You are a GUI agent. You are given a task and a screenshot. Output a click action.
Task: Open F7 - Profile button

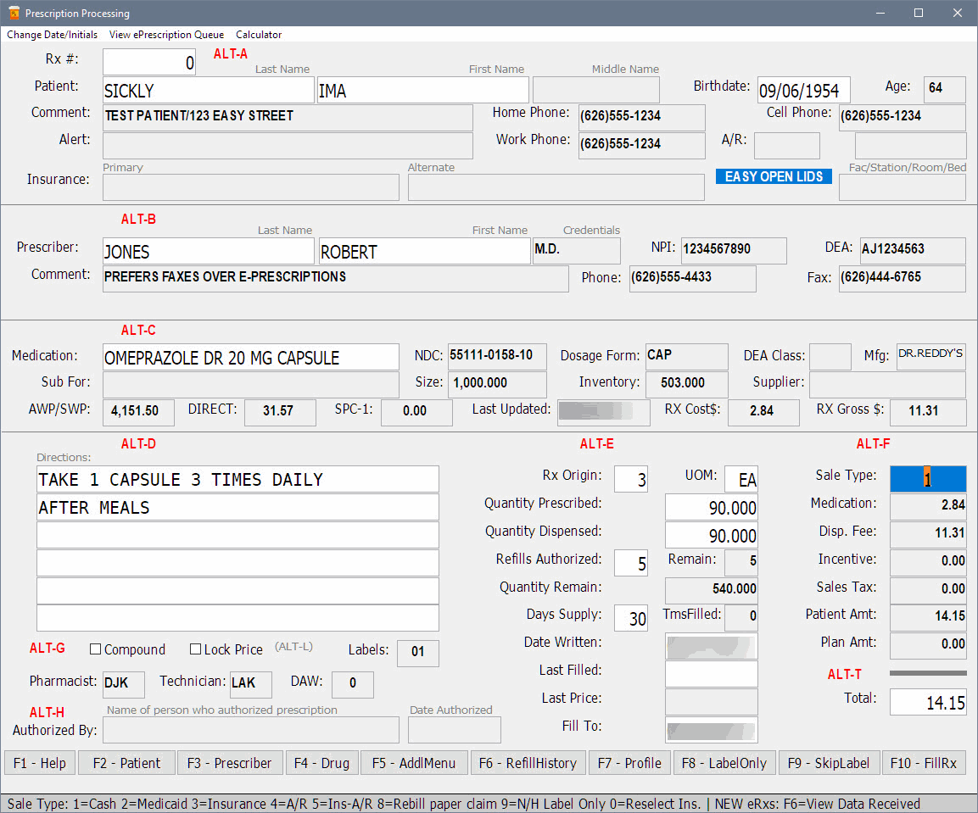[629, 763]
